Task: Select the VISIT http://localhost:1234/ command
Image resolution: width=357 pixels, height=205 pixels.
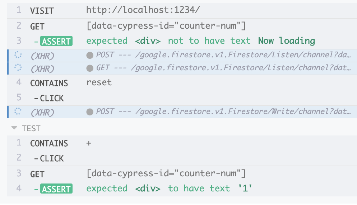Action: click(x=182, y=10)
